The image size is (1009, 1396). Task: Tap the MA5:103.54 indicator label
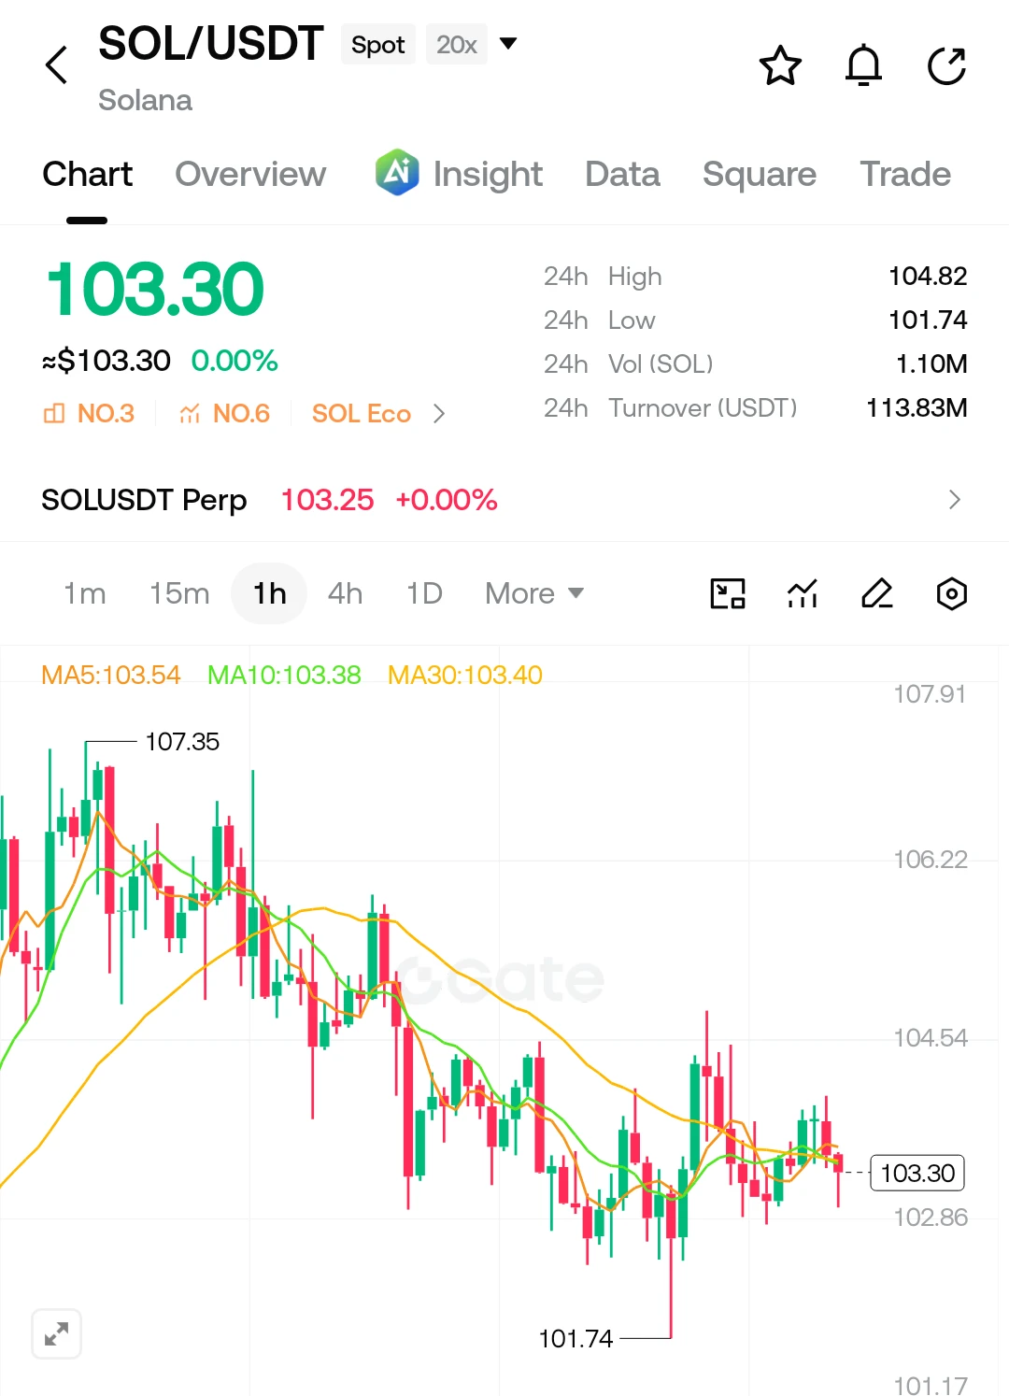pyautogui.click(x=111, y=675)
